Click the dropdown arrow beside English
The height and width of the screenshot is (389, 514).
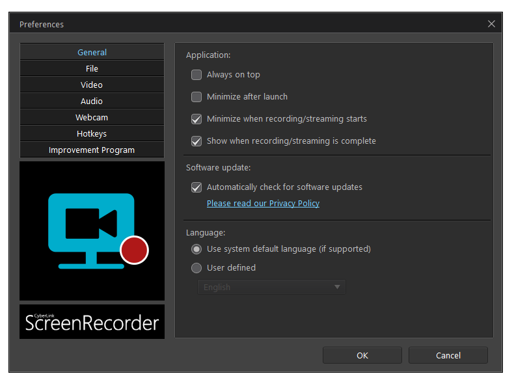pos(337,287)
